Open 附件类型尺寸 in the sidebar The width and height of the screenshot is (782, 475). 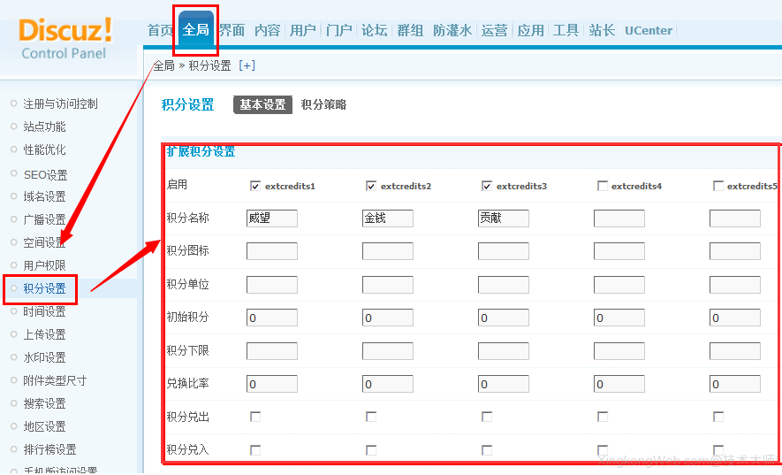point(55,380)
